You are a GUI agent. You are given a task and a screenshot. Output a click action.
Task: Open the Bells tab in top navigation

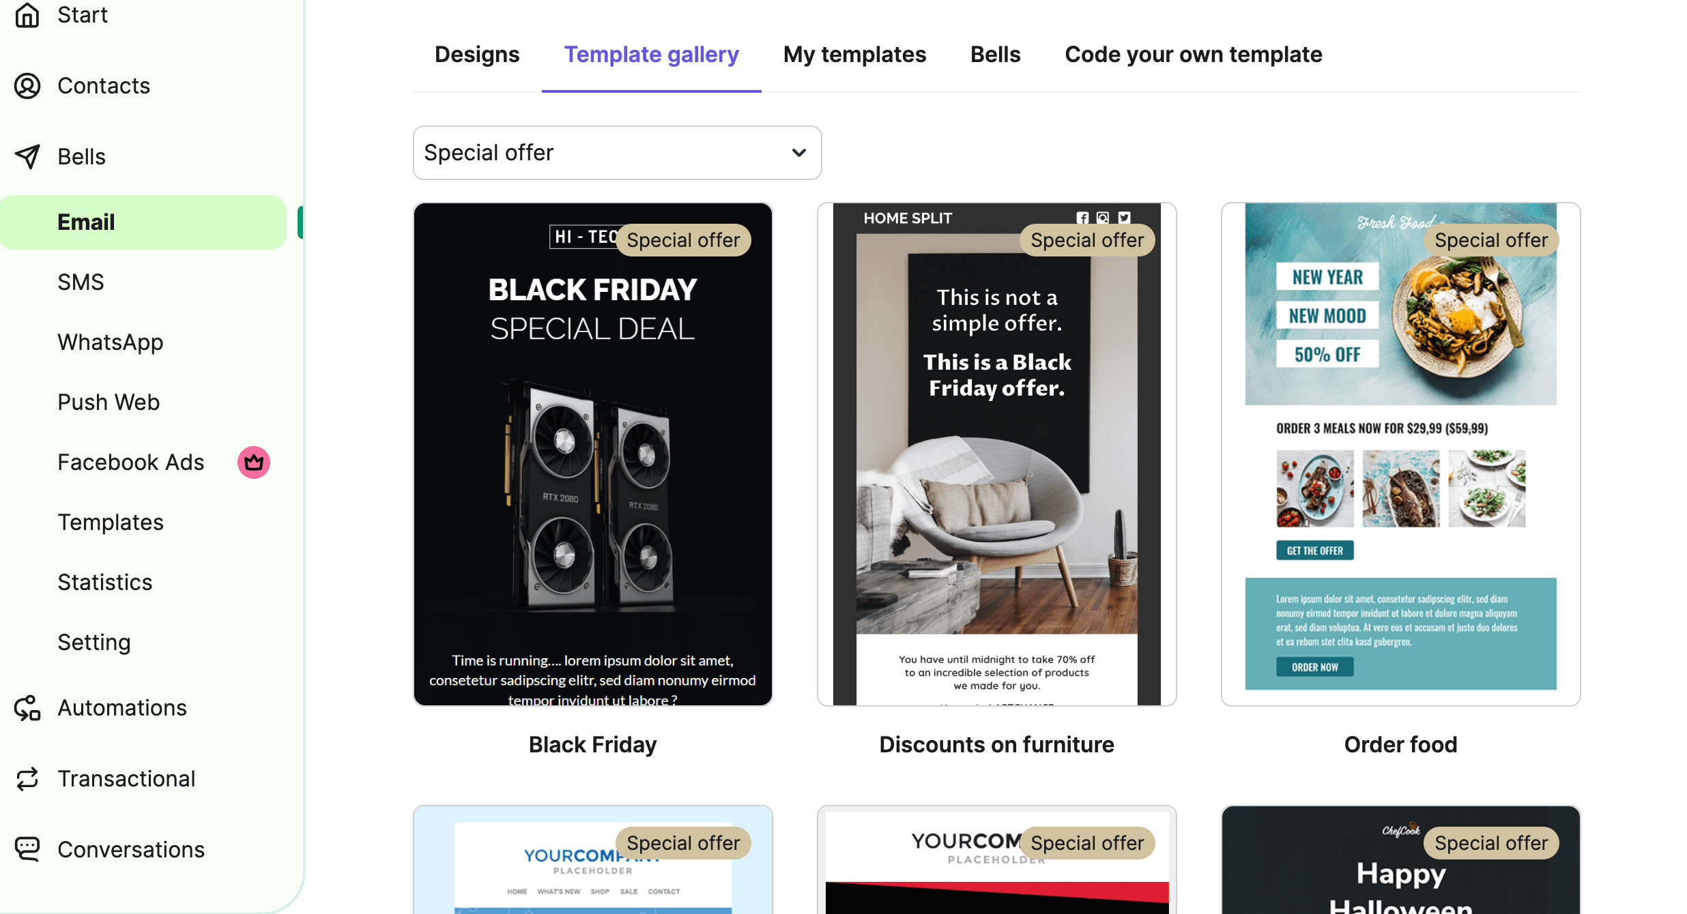point(995,55)
